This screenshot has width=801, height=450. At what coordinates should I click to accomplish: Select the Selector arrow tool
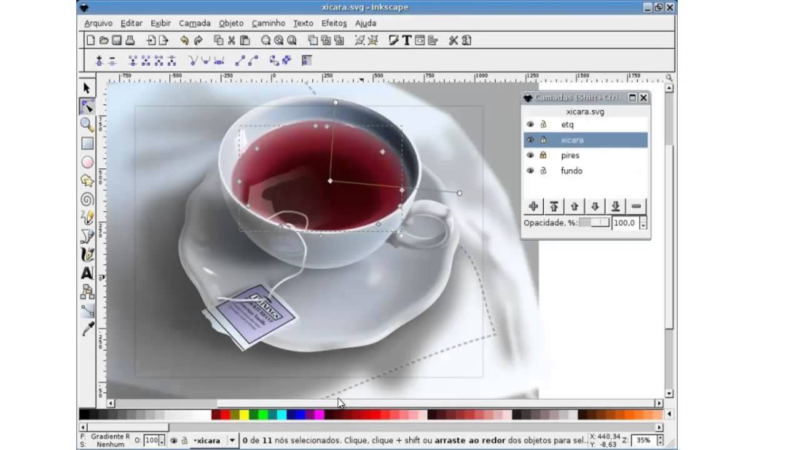(87, 88)
